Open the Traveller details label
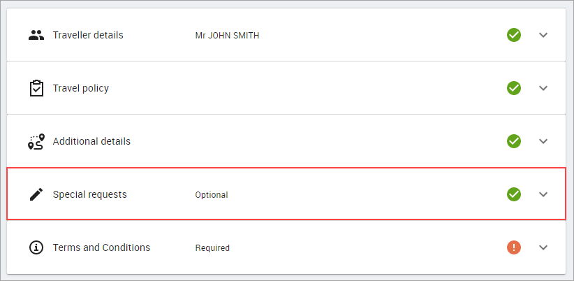The width and height of the screenshot is (574, 281). [x=88, y=35]
